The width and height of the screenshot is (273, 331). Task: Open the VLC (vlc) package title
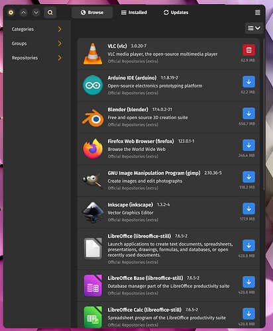coord(117,46)
